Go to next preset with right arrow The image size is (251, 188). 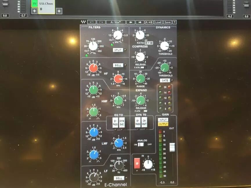coord(140,22)
